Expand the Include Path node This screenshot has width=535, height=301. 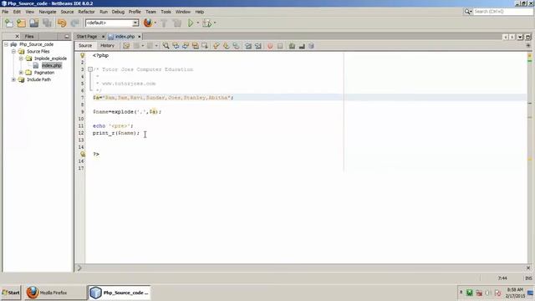pos(13,79)
